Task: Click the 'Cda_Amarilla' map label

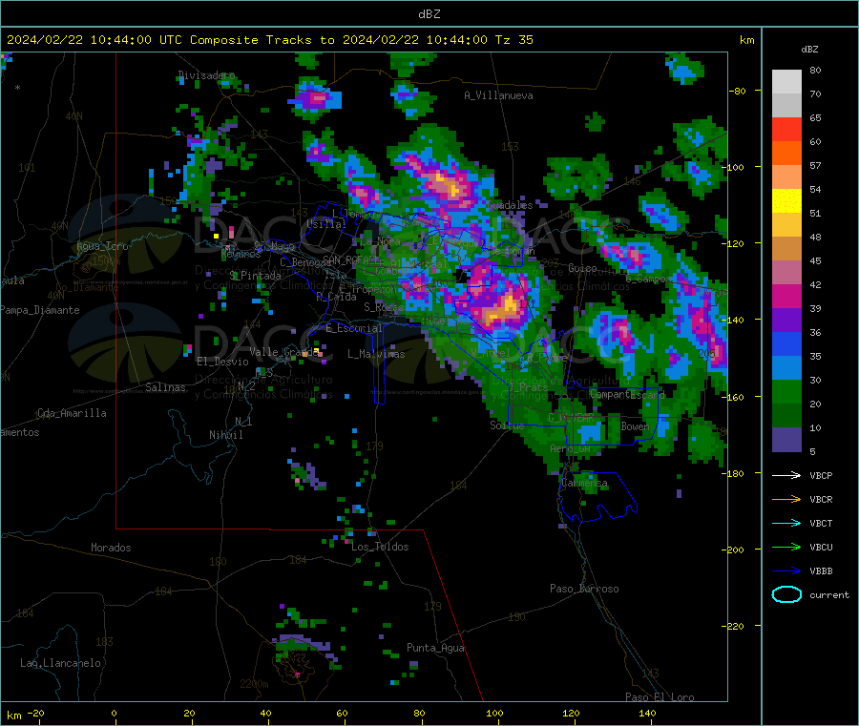Action: click(72, 413)
